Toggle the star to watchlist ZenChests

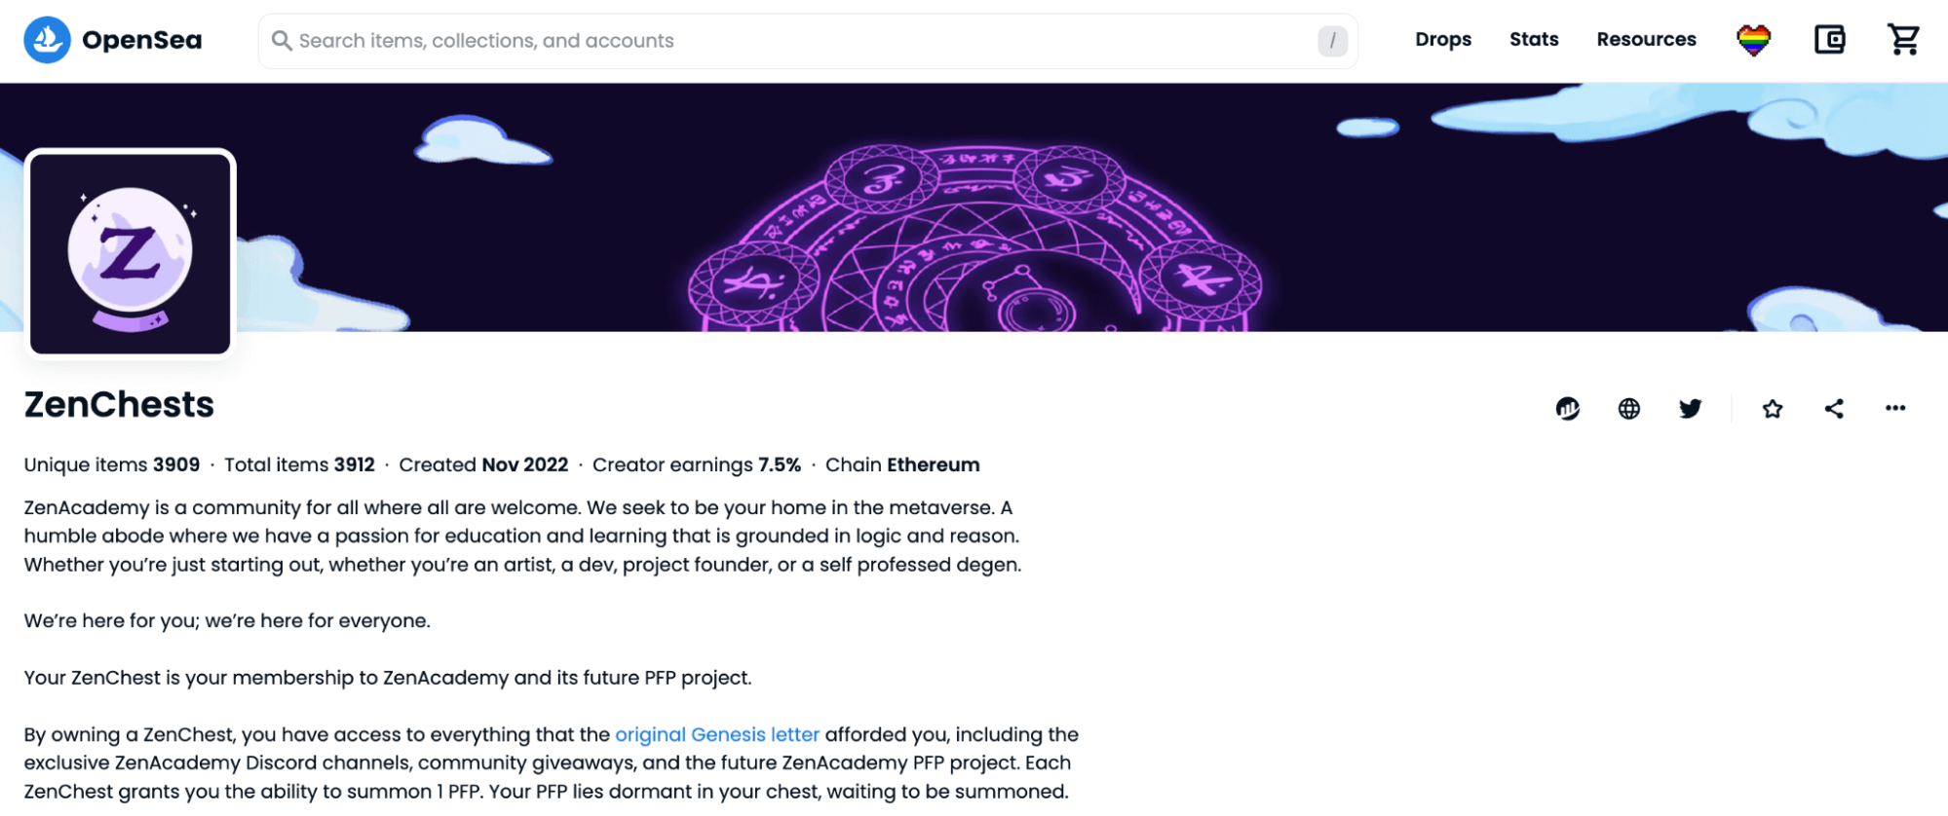[1772, 409]
